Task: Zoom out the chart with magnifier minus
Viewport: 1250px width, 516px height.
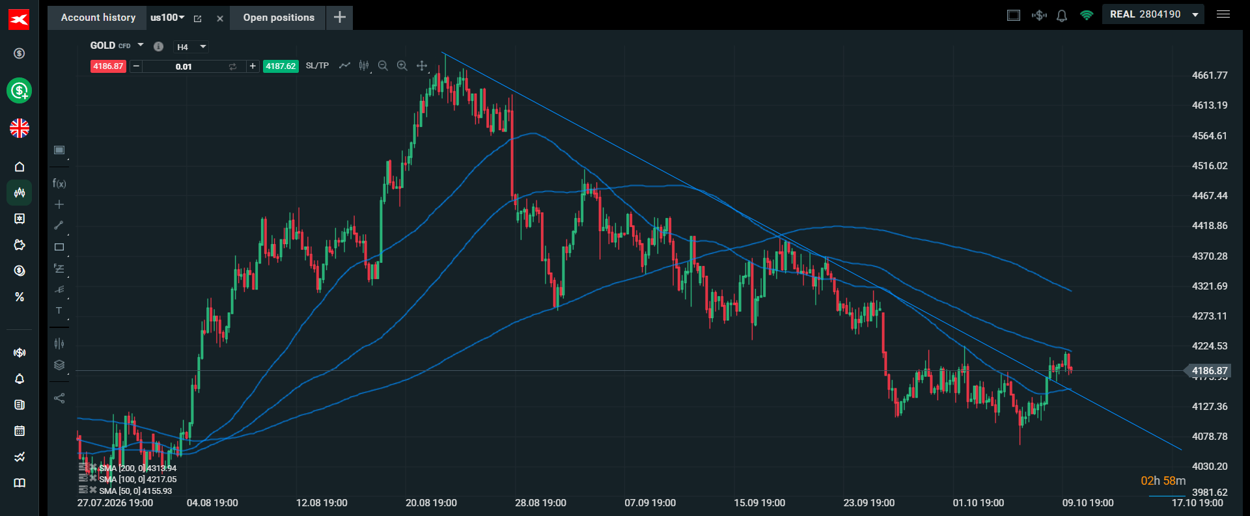Action: (383, 66)
